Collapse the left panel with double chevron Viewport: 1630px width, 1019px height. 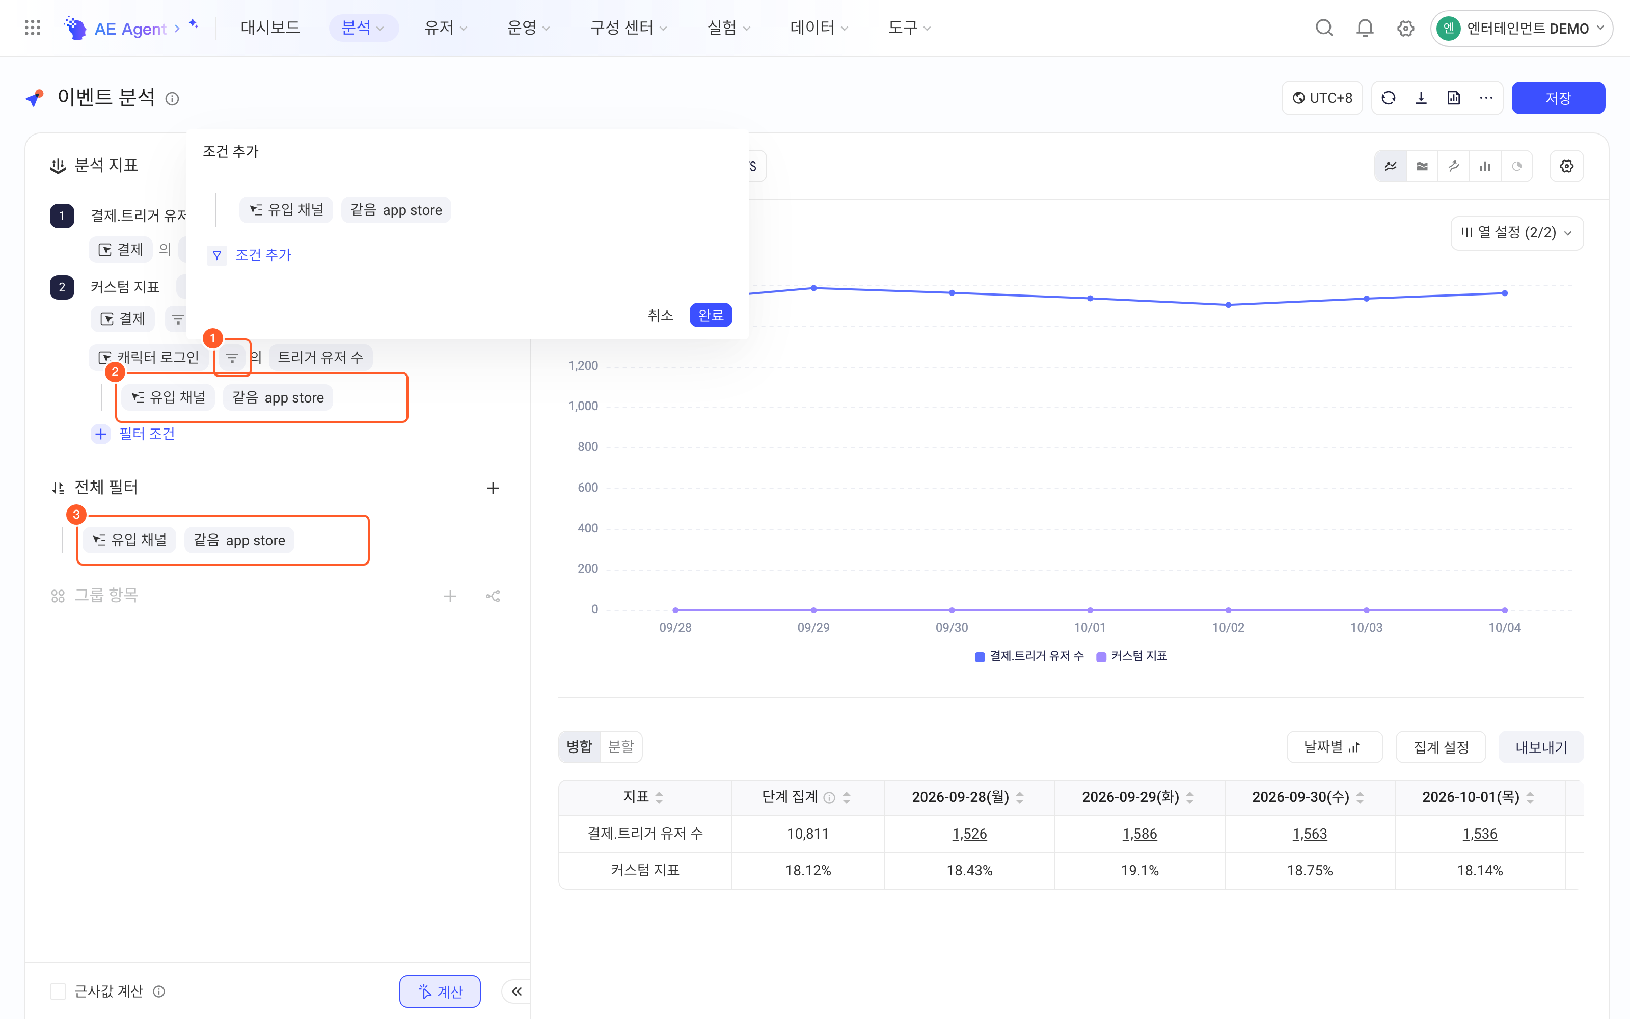click(517, 990)
